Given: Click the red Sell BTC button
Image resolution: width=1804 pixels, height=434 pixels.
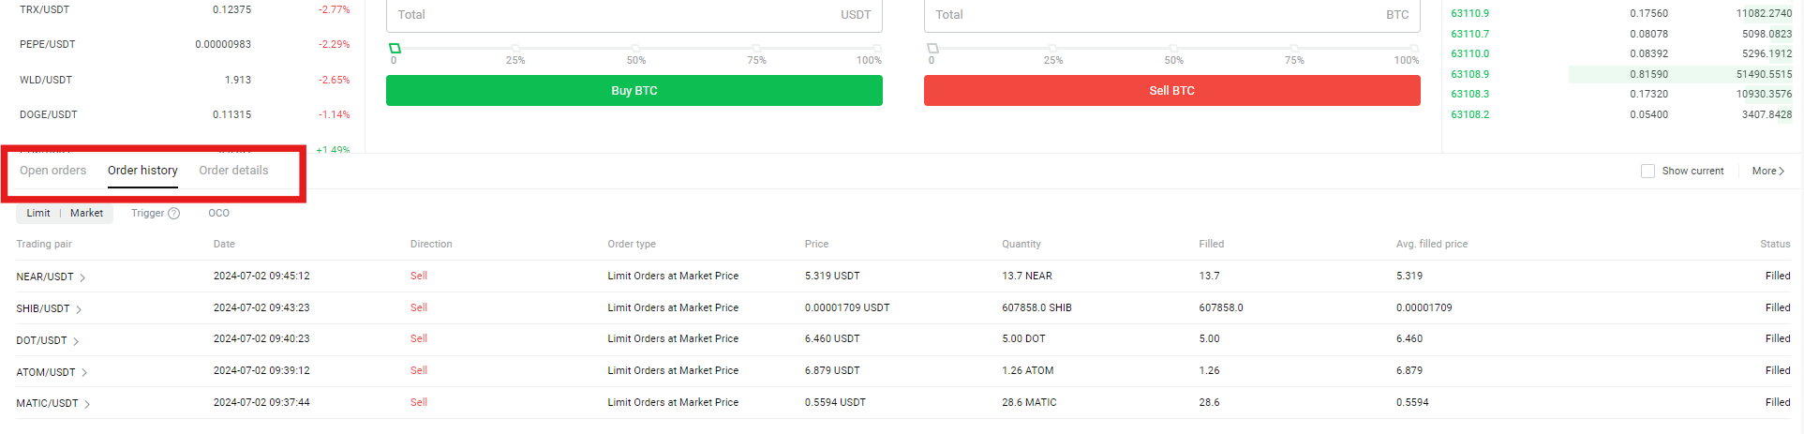Looking at the screenshot, I should pyautogui.click(x=1172, y=91).
